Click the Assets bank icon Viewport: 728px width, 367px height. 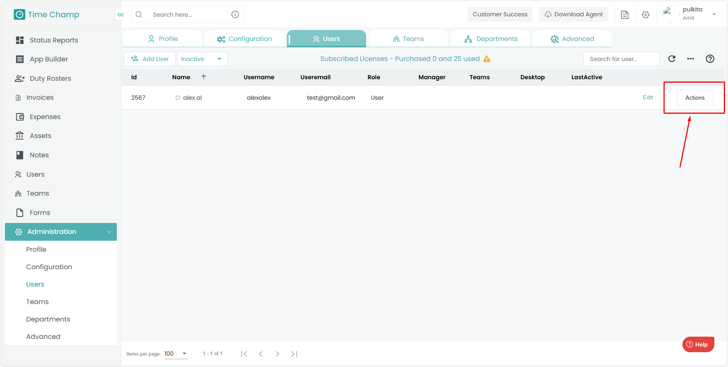[20, 136]
